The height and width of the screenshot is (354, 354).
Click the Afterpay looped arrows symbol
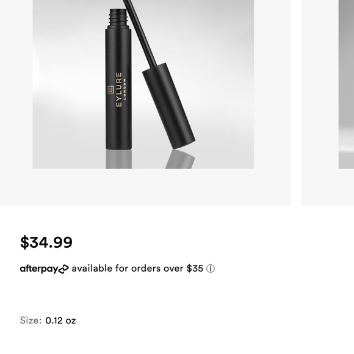tap(63, 269)
